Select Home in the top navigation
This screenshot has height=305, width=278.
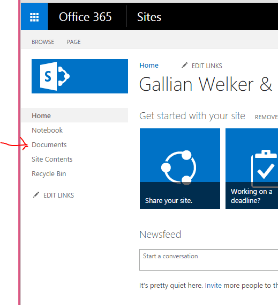pos(149,66)
